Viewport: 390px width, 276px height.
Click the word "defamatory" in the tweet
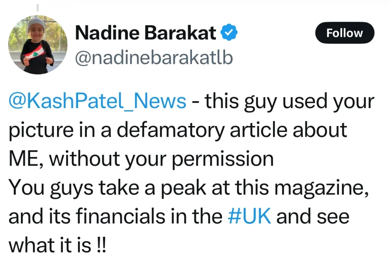171,130
